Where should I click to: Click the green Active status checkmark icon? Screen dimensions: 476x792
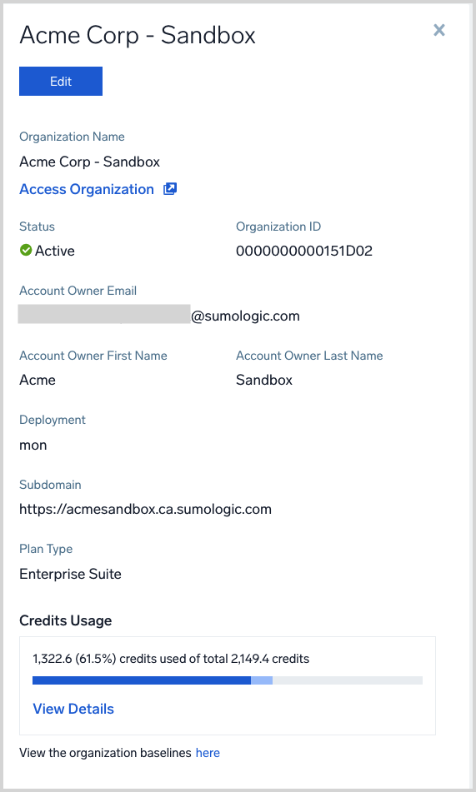(26, 250)
